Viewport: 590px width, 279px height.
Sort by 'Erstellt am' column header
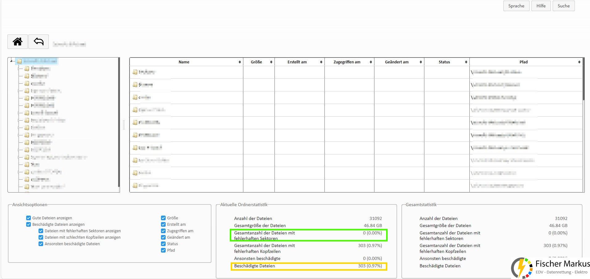(x=297, y=62)
